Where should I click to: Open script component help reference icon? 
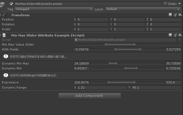pyautogui.click(x=170, y=35)
